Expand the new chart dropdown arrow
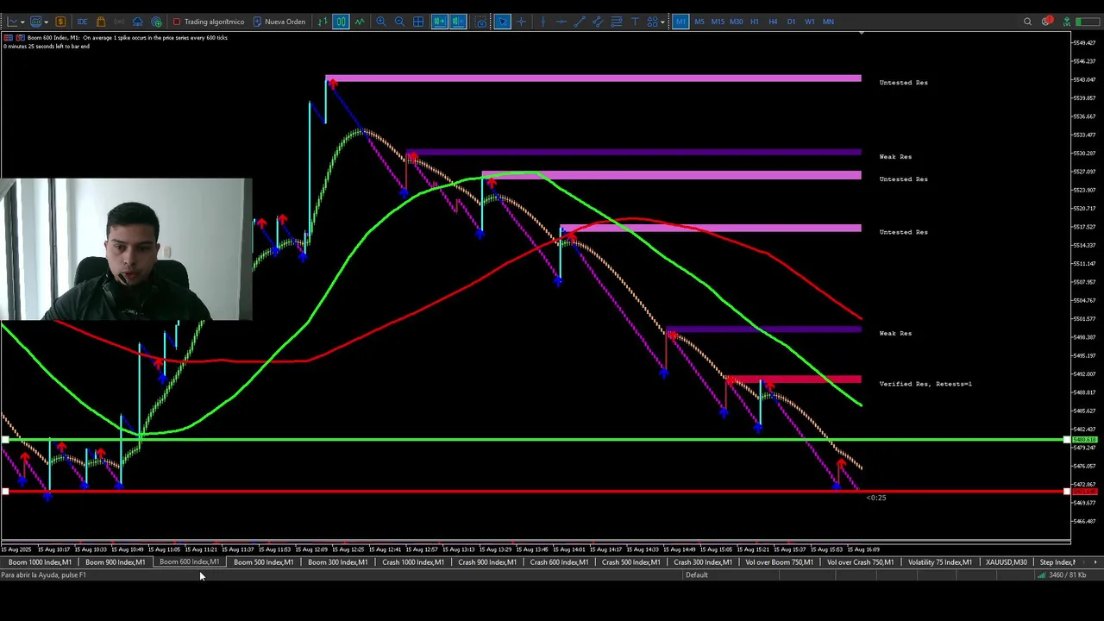 tap(22, 22)
